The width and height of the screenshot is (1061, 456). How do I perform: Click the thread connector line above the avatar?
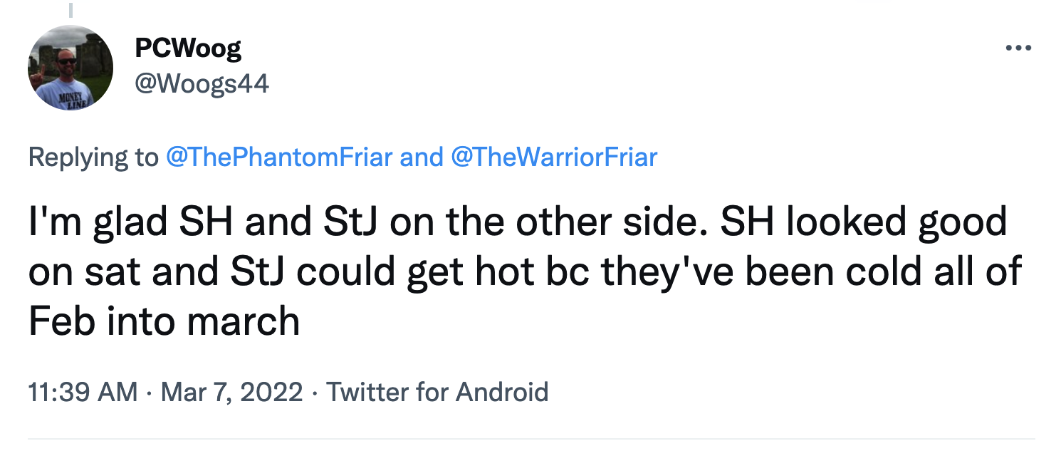point(70,10)
